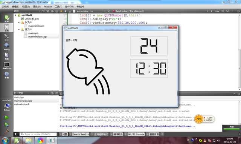
Task: Click the filter tree icon in 项目 panel
Action: point(44,11)
